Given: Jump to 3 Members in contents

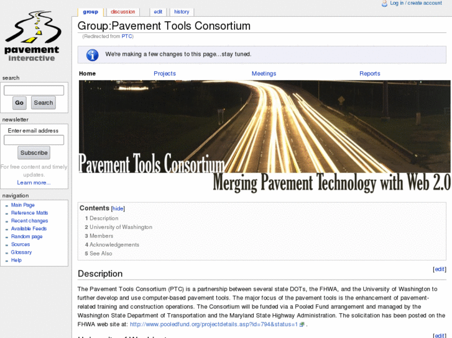Looking at the screenshot, I should click(x=99, y=236).
